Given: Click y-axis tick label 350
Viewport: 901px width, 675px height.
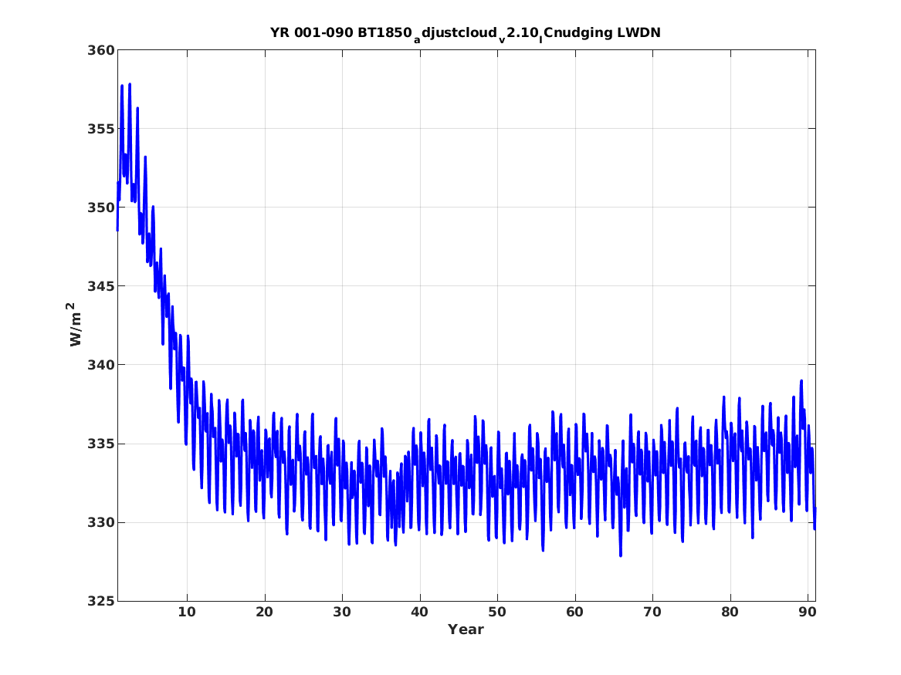Looking at the screenshot, I should point(100,208).
